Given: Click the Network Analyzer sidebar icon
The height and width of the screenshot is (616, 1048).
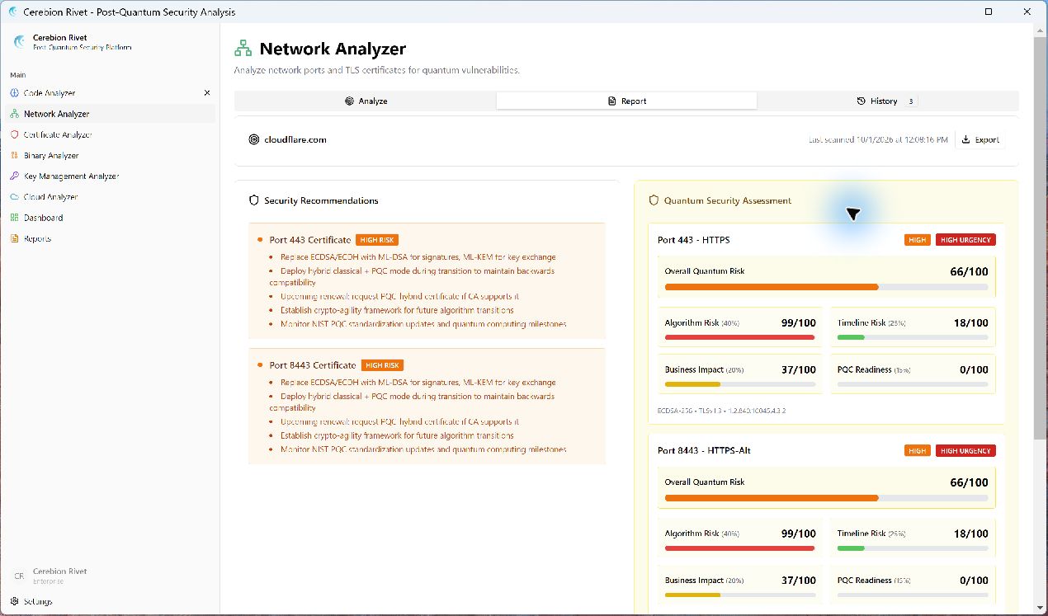Looking at the screenshot, I should tap(14, 114).
